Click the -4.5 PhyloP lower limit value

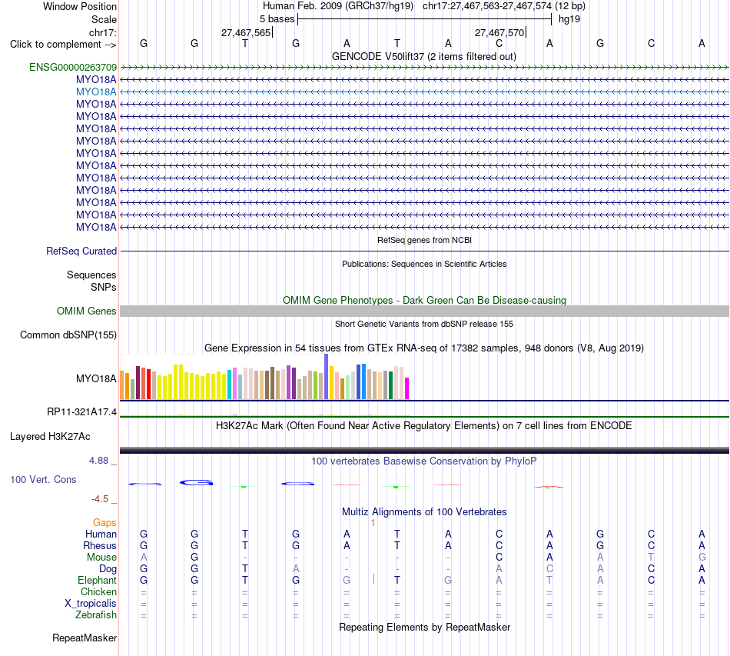(100, 499)
